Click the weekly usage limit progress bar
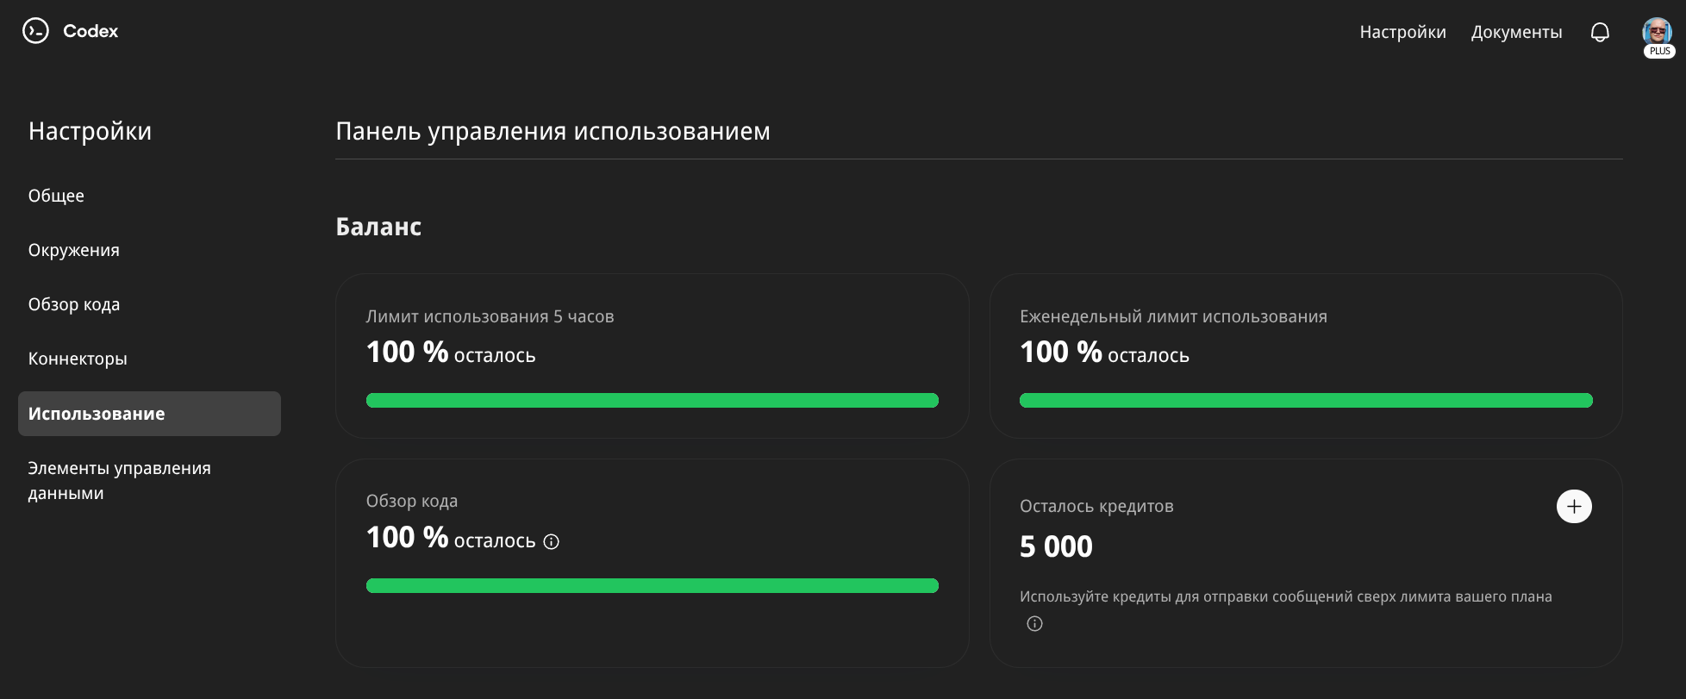1686x699 pixels. coord(1305,400)
